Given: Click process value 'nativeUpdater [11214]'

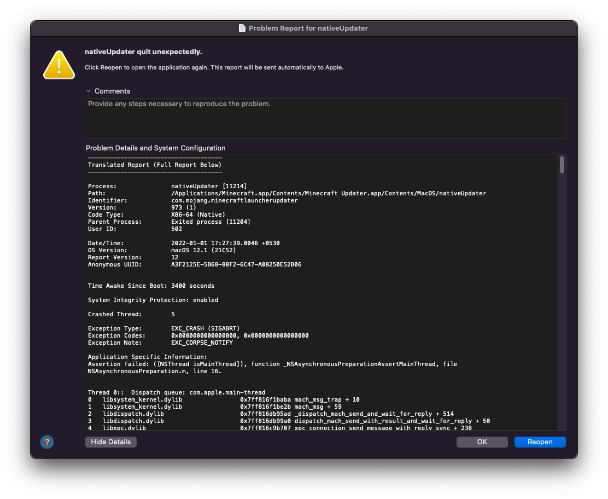Looking at the screenshot, I should [x=209, y=186].
